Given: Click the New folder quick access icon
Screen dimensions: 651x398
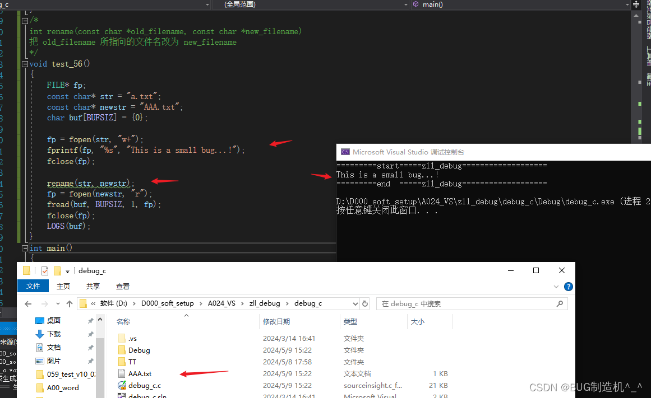Looking at the screenshot, I should [x=57, y=271].
